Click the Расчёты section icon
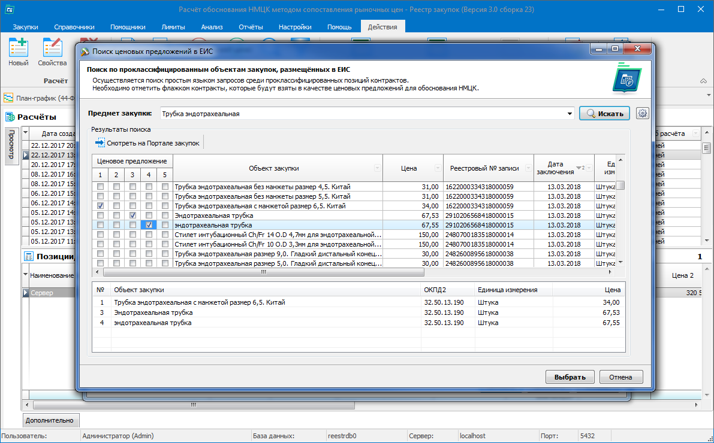 tap(10, 117)
